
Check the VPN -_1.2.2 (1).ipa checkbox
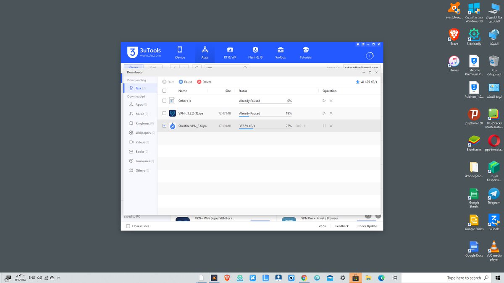(164, 113)
